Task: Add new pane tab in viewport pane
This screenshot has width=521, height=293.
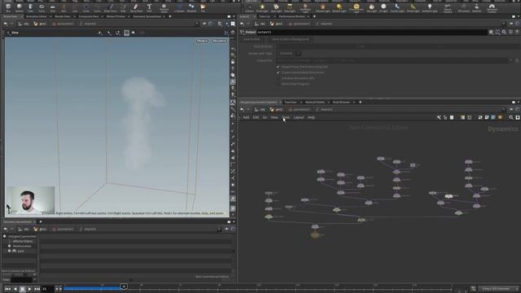Action: (x=170, y=16)
